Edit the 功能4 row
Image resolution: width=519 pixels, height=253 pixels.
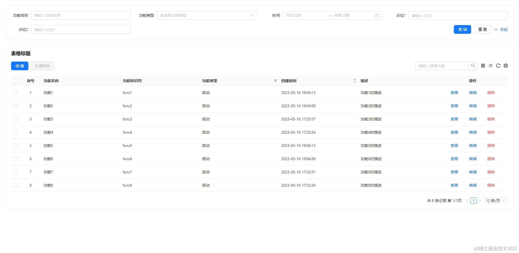point(473,132)
